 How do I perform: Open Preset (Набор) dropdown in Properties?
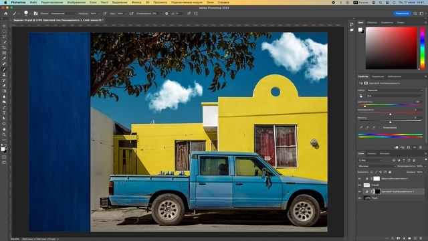pos(395,90)
